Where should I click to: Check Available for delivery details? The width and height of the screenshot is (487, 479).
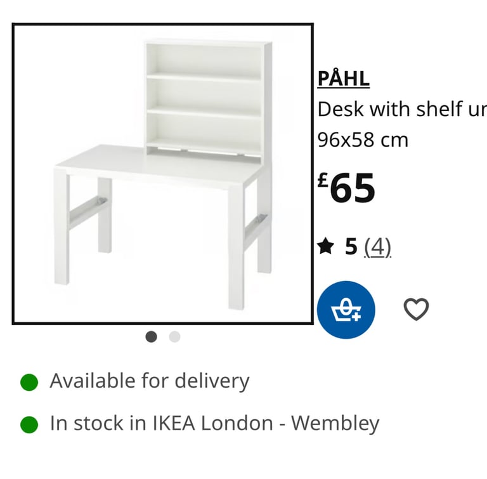(150, 381)
